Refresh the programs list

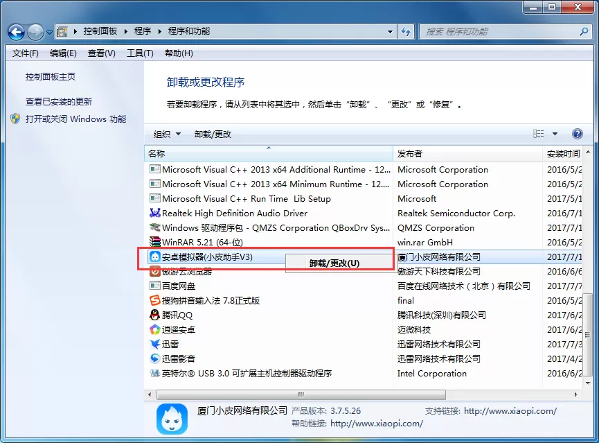[x=406, y=32]
